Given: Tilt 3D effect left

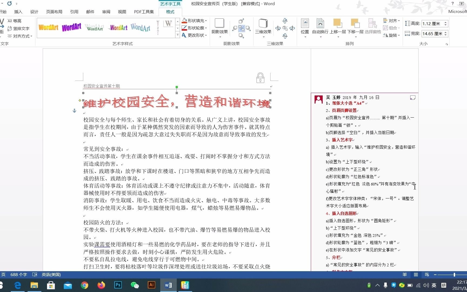Looking at the screenshot, I should [278, 28].
